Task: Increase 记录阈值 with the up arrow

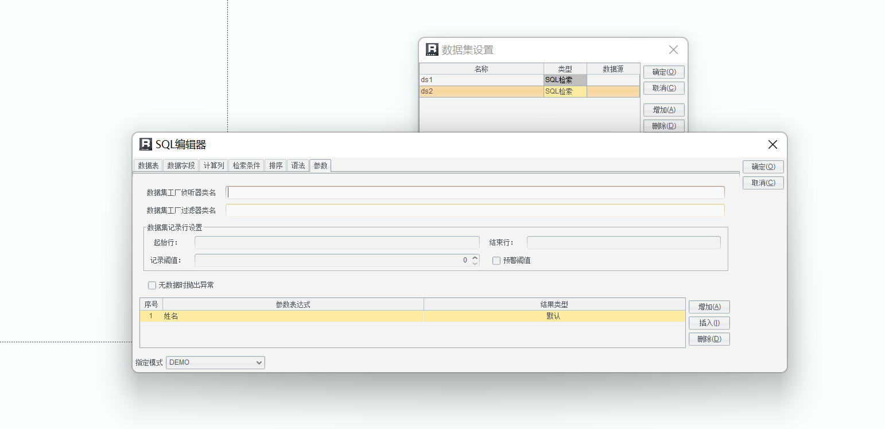Action: pos(475,257)
